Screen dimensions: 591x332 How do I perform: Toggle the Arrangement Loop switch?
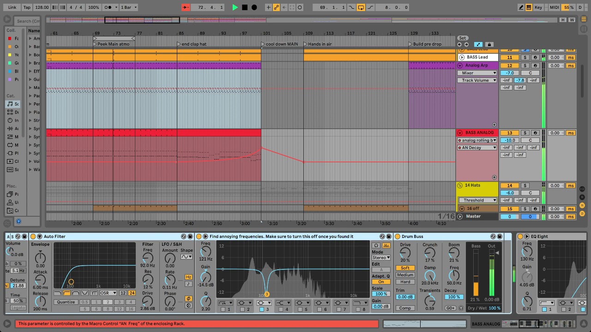tap(361, 7)
